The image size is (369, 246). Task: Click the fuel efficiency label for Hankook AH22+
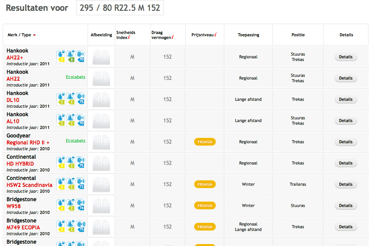click(x=61, y=57)
